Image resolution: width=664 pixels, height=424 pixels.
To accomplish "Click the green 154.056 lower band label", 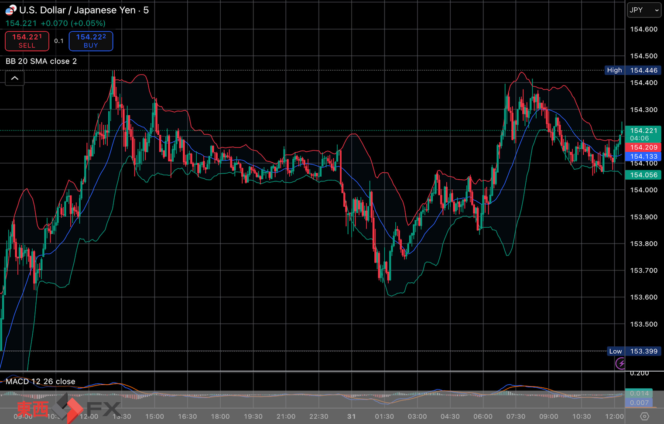I will [x=643, y=175].
